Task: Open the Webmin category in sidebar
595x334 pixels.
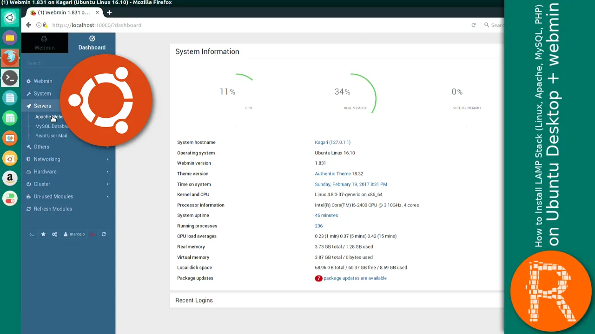Action: point(43,81)
